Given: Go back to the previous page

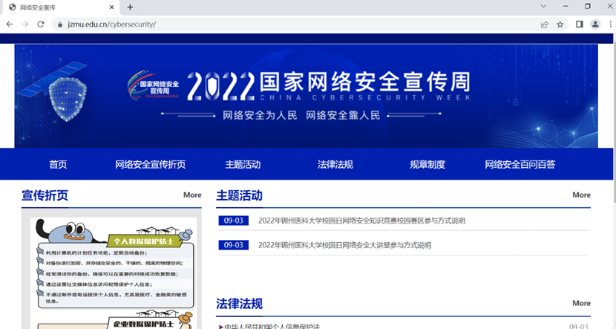Looking at the screenshot, I should point(10,25).
